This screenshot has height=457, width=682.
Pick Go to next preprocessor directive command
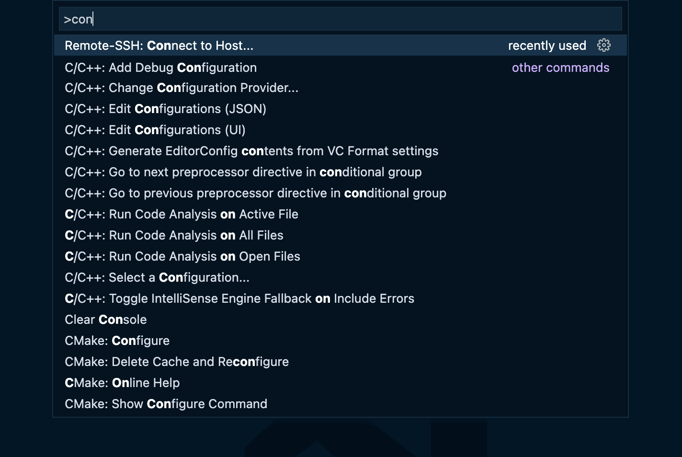(341, 172)
